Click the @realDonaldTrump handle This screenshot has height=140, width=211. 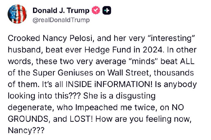[61, 20]
